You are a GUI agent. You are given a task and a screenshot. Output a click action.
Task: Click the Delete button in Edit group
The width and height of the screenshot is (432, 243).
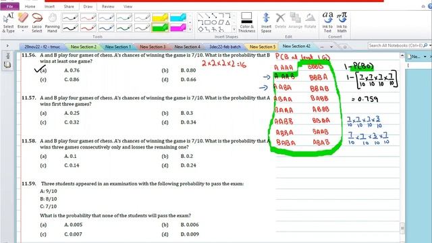pos(281,21)
